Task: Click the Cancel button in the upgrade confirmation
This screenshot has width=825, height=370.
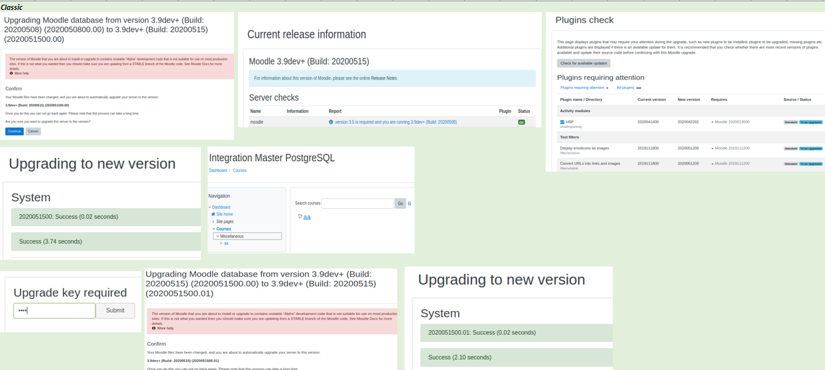Action: (x=33, y=131)
